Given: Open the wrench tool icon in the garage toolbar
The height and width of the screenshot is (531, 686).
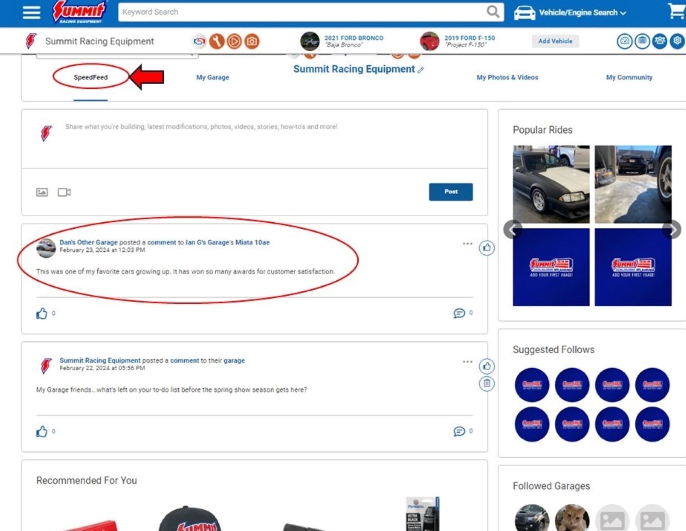Looking at the screenshot, I should pyautogui.click(x=217, y=41).
